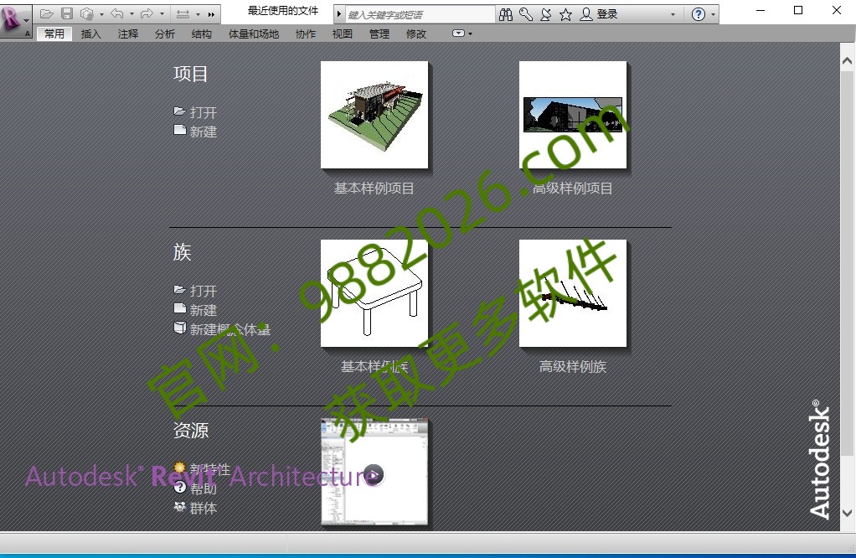Click the 群体 community link
Screen dimensions: 856x558
[204, 508]
